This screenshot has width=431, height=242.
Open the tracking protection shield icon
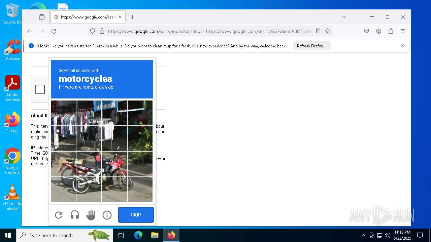coord(93,31)
